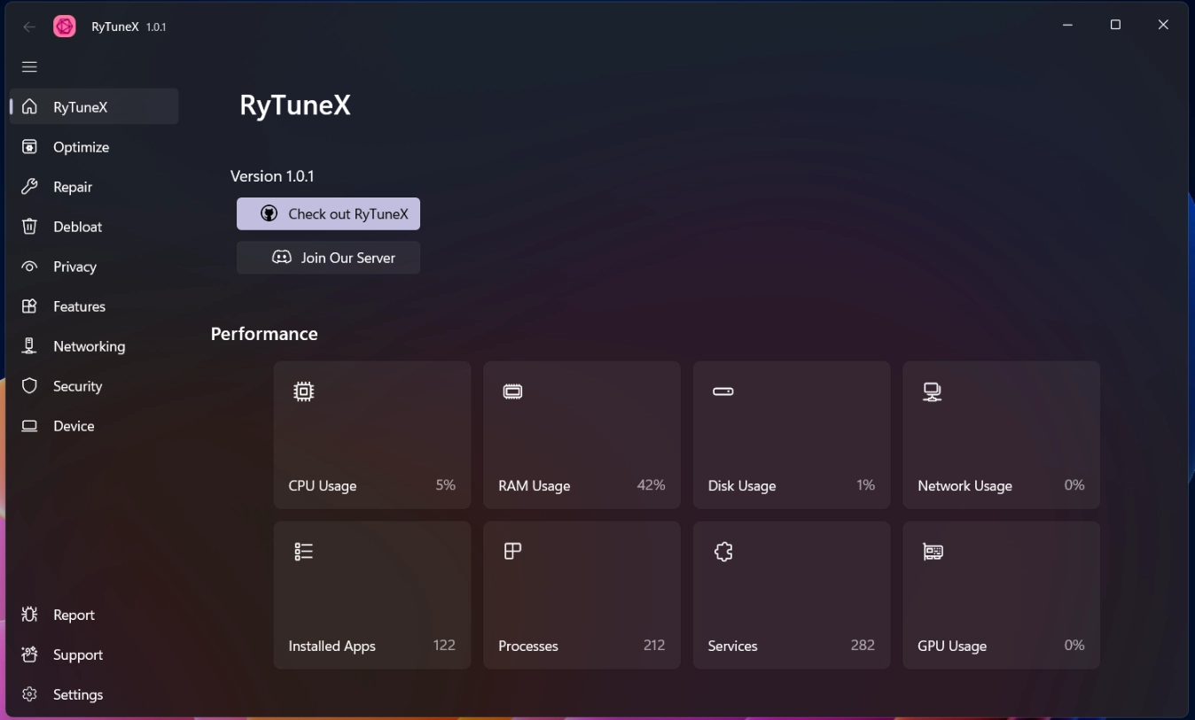Click the Optimize sidebar icon
This screenshot has width=1195, height=720.
(x=29, y=147)
